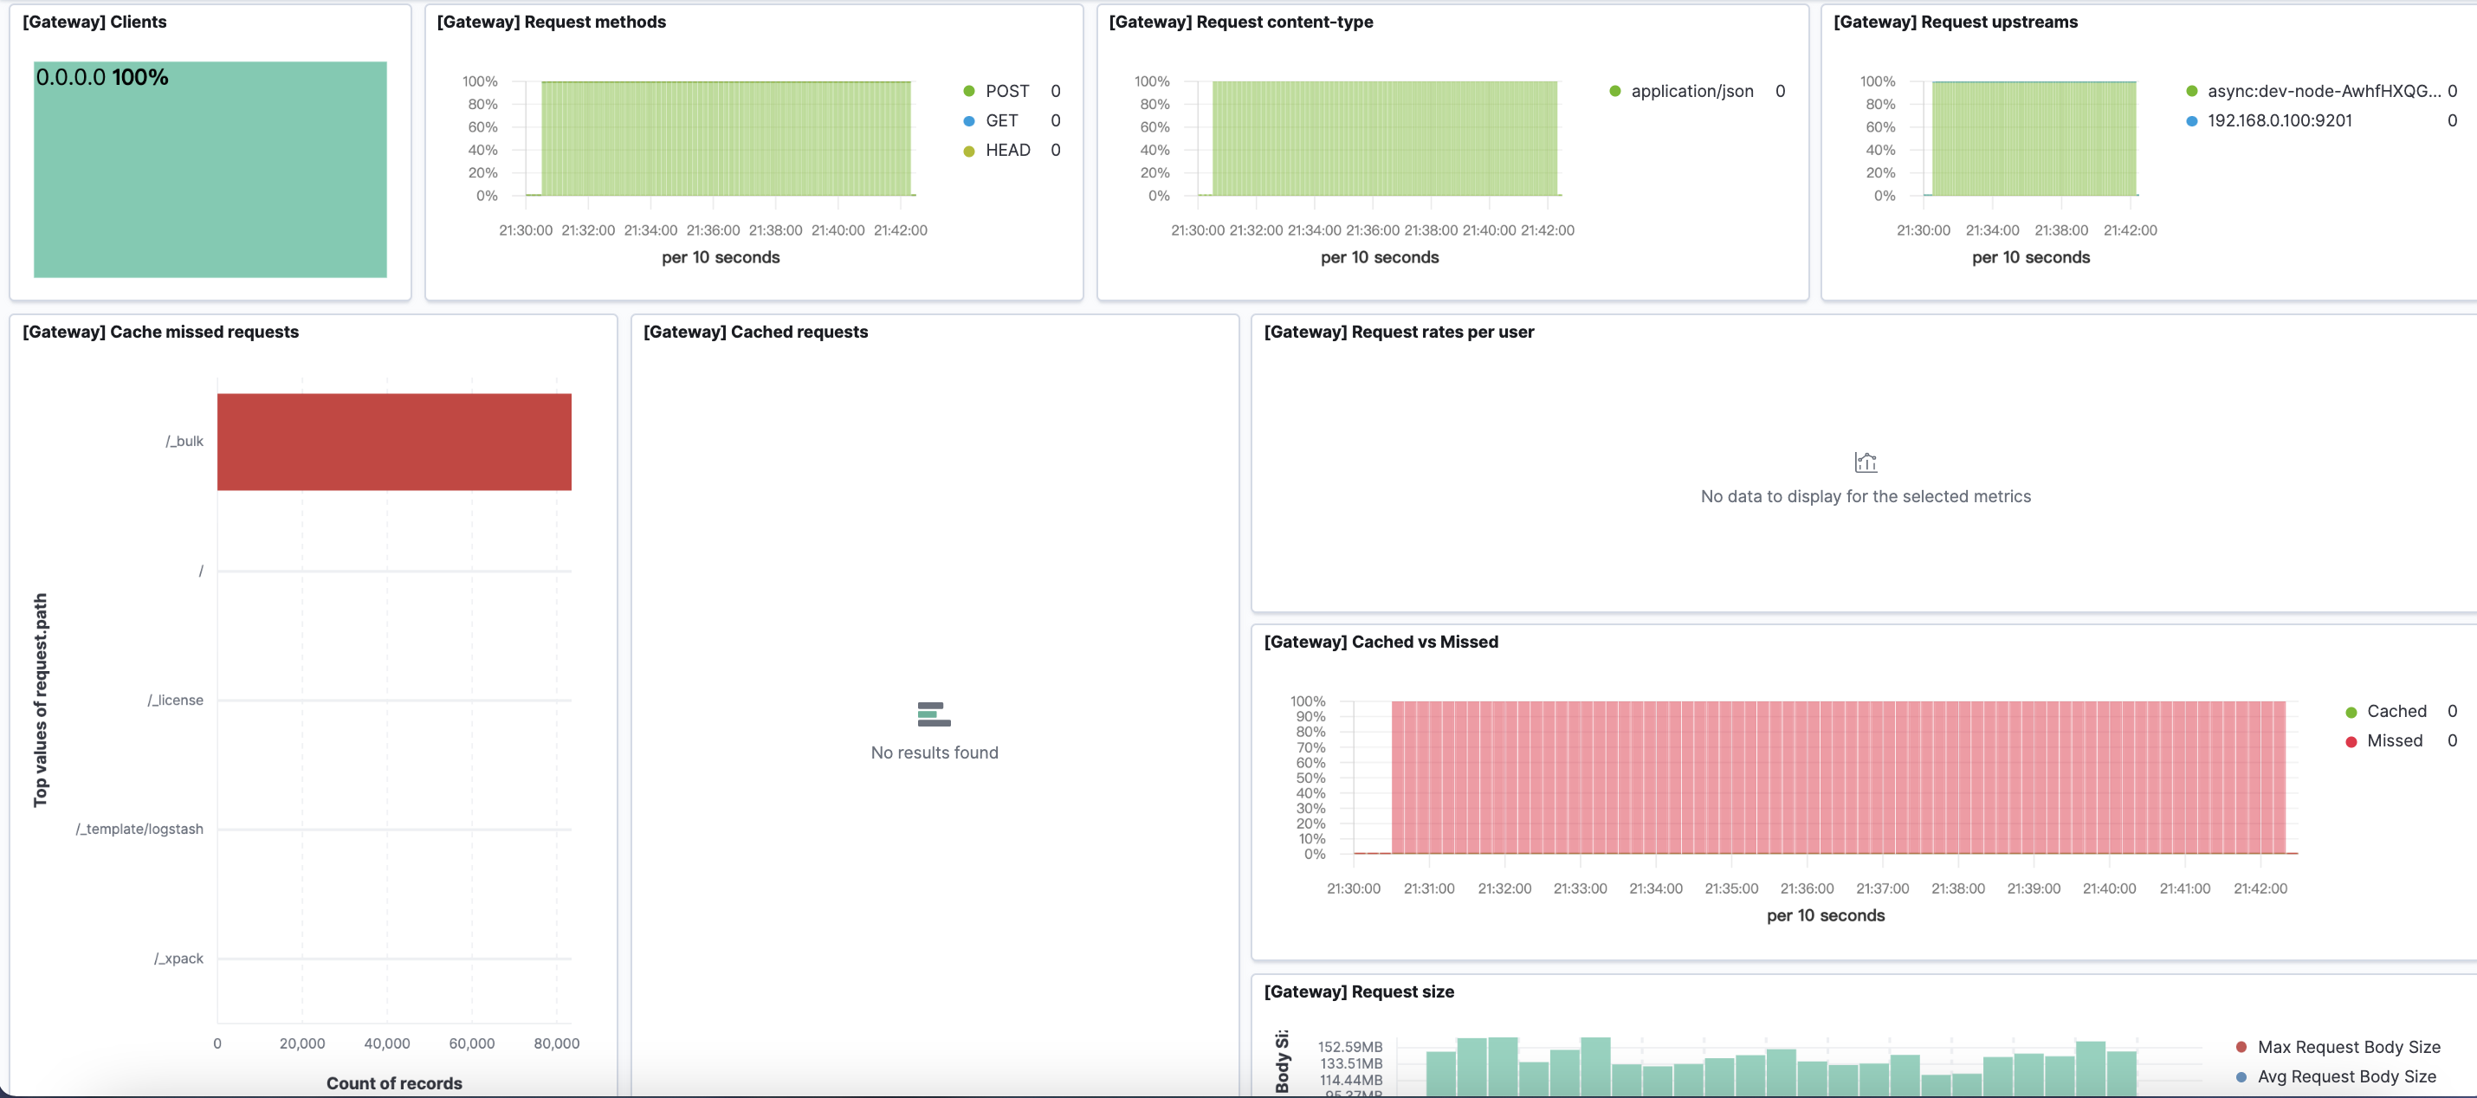The height and width of the screenshot is (1098, 2477).
Task: Click the Count of records axis title
Action: point(393,1083)
